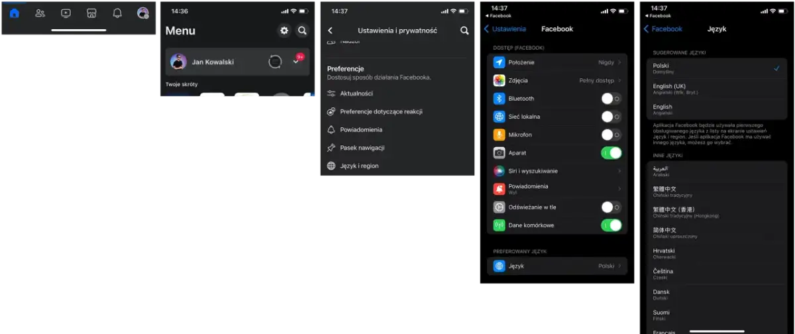Tap the blue globe icon in Preferowany język

500,266
